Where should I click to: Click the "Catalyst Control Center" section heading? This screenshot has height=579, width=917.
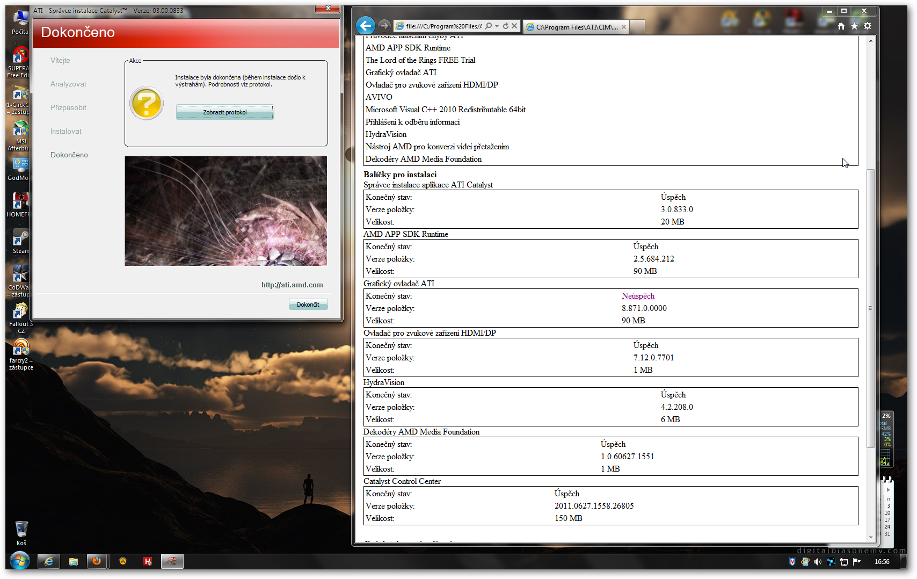[x=402, y=481]
